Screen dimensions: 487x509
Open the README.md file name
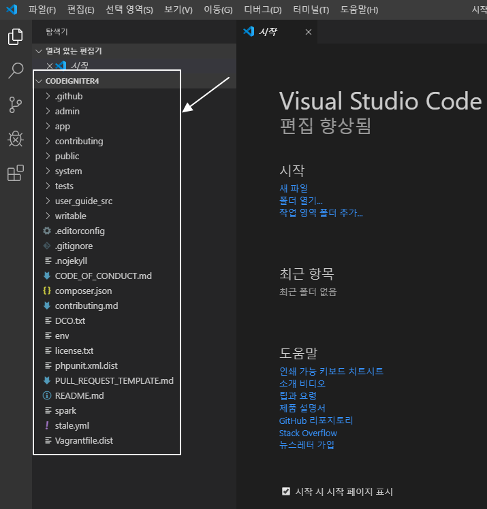(79, 395)
